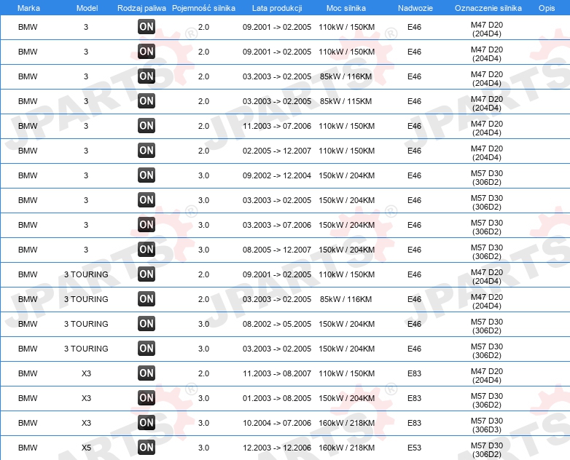570x460 pixels.
Task: Click ON fuel icon in X5 row
Action: (x=147, y=448)
